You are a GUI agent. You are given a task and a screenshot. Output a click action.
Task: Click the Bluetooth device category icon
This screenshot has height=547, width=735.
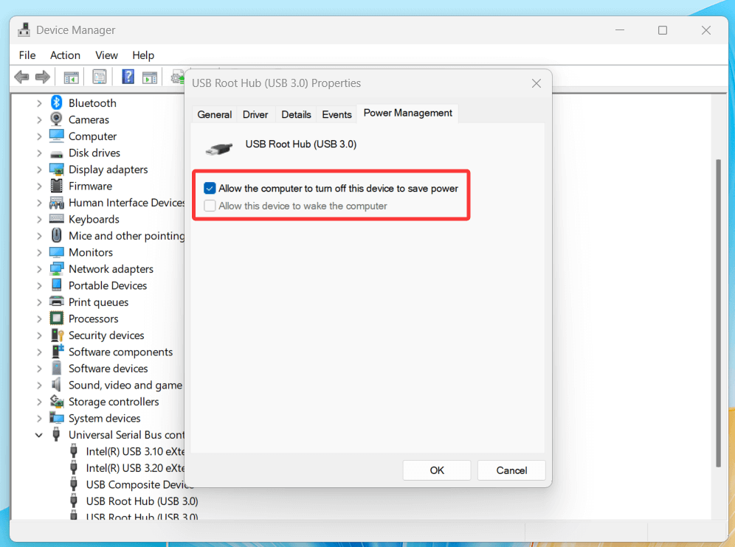coord(57,102)
